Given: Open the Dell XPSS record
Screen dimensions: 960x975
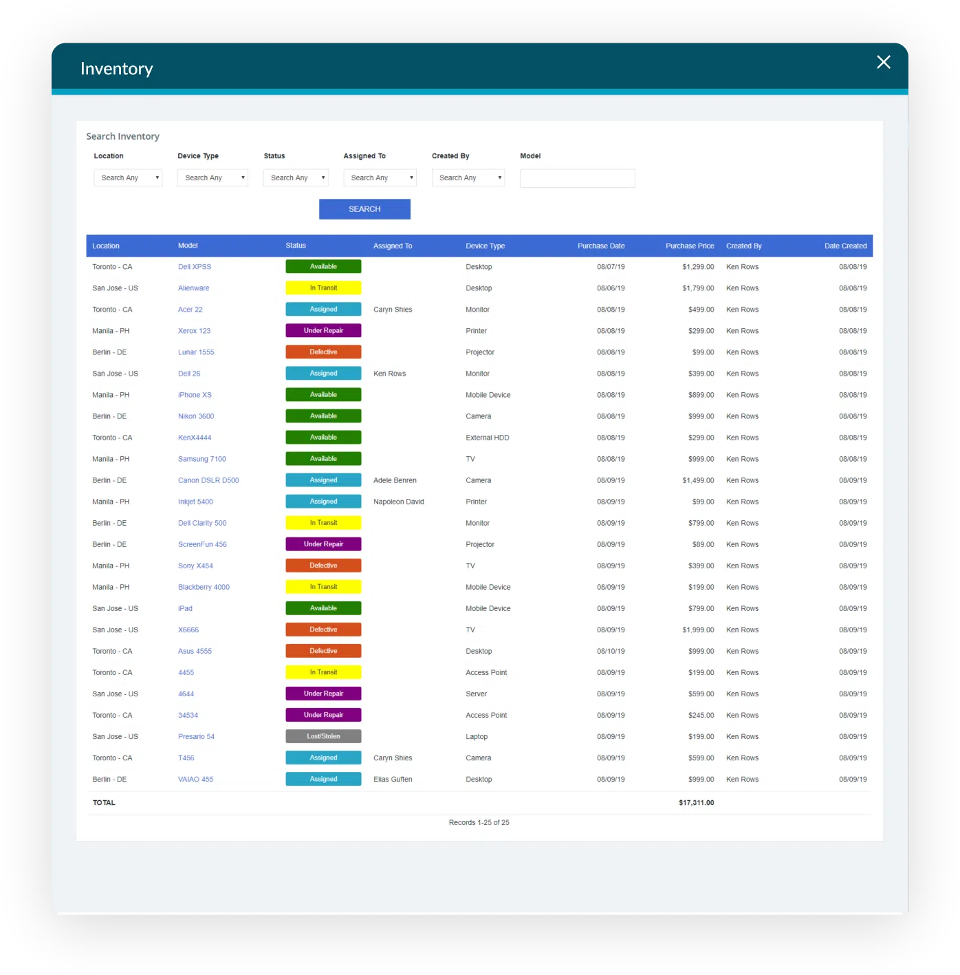Looking at the screenshot, I should click(195, 266).
